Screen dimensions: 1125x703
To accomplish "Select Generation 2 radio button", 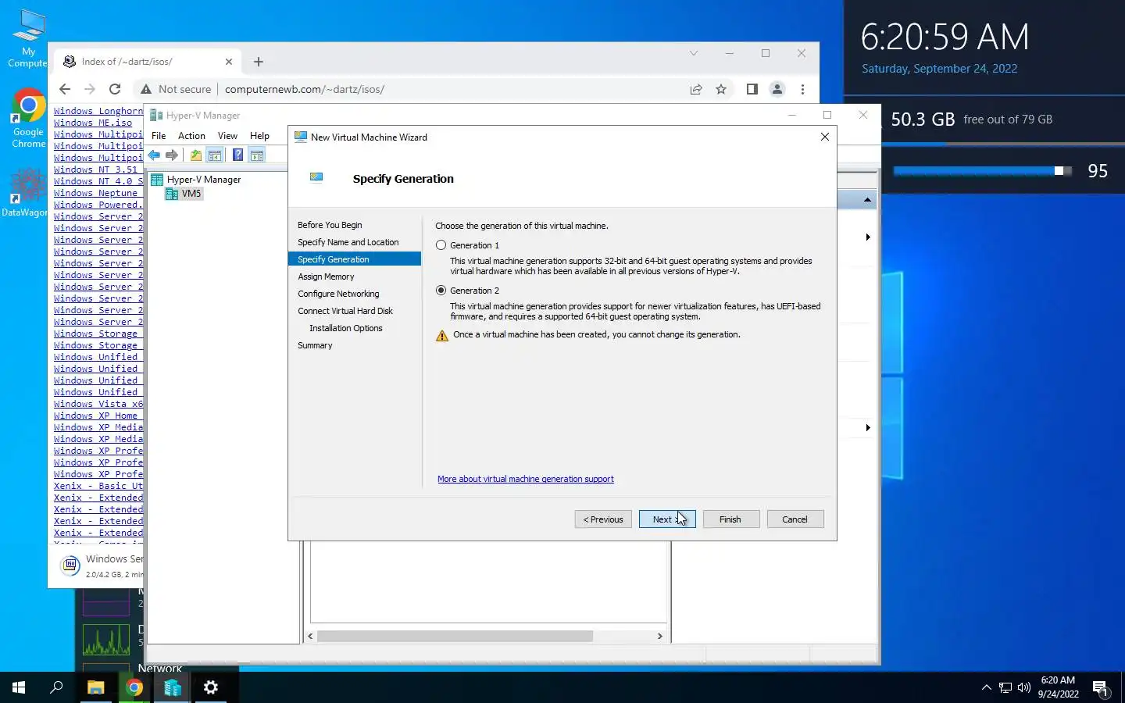I will [x=441, y=291].
